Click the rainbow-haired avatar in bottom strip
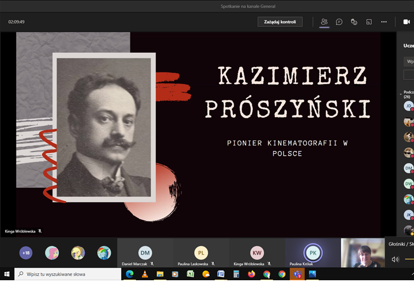This screenshot has width=414, height=283. pyautogui.click(x=104, y=253)
